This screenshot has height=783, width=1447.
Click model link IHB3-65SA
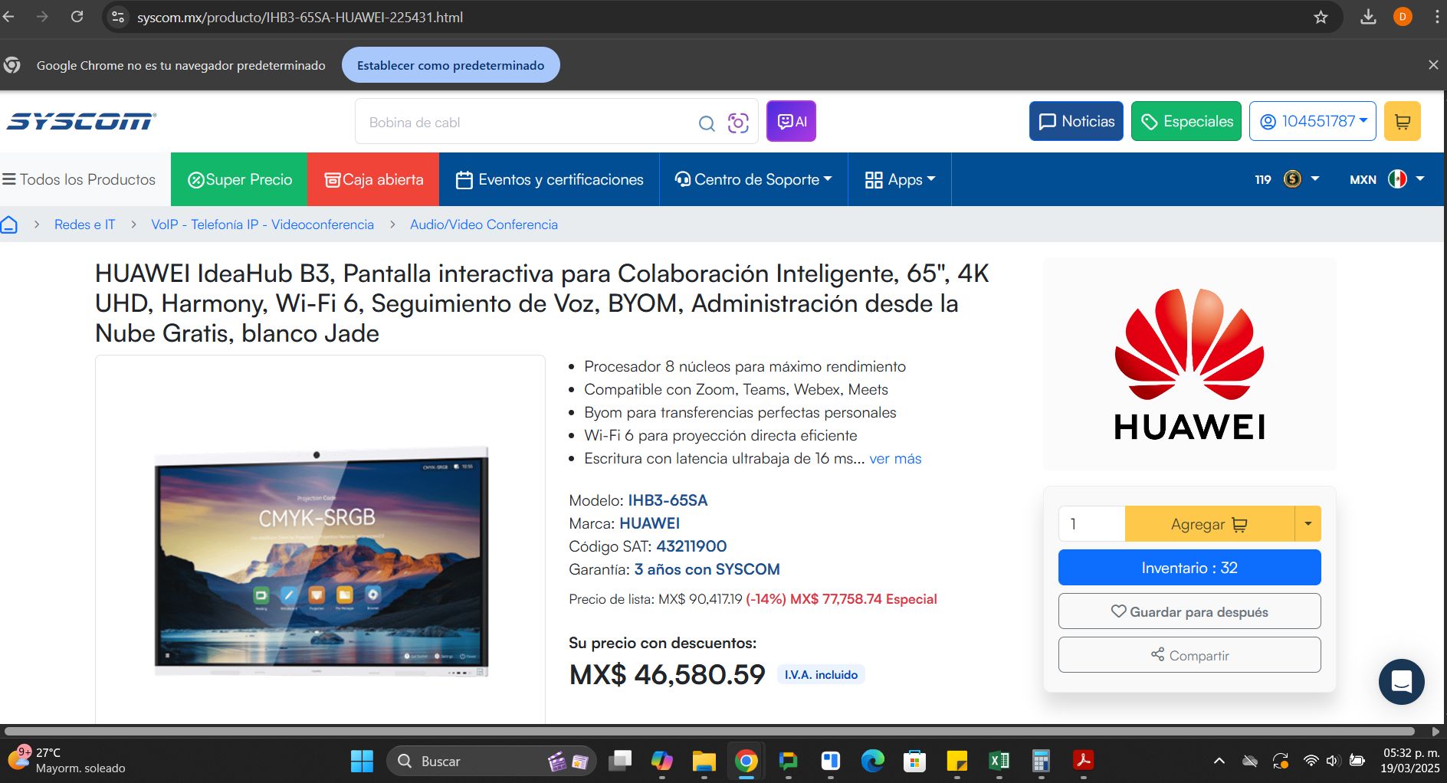coord(668,500)
